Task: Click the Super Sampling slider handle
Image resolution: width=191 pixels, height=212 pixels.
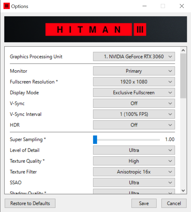Action: coord(95,139)
